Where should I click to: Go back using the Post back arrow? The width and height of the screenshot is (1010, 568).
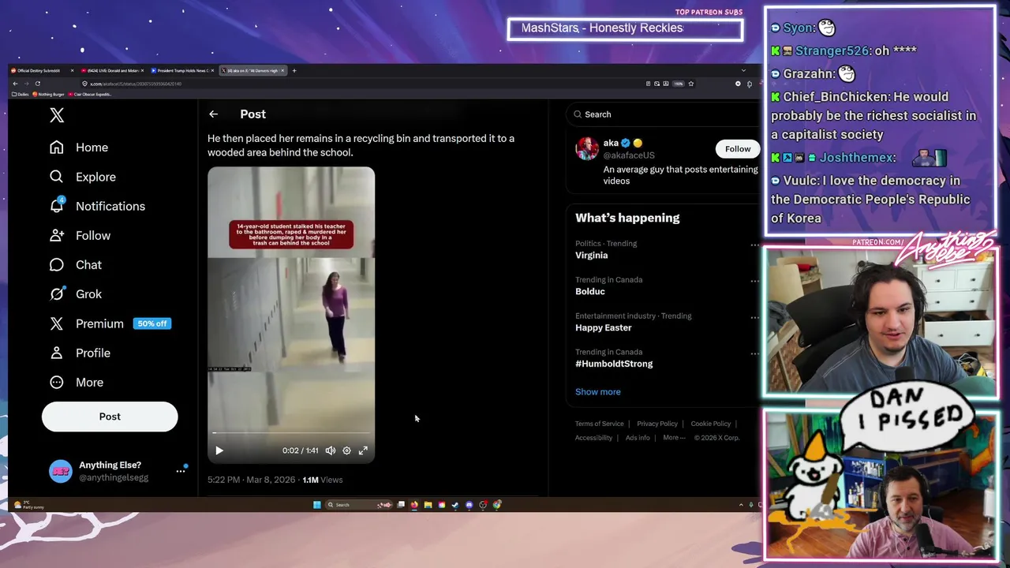213,114
